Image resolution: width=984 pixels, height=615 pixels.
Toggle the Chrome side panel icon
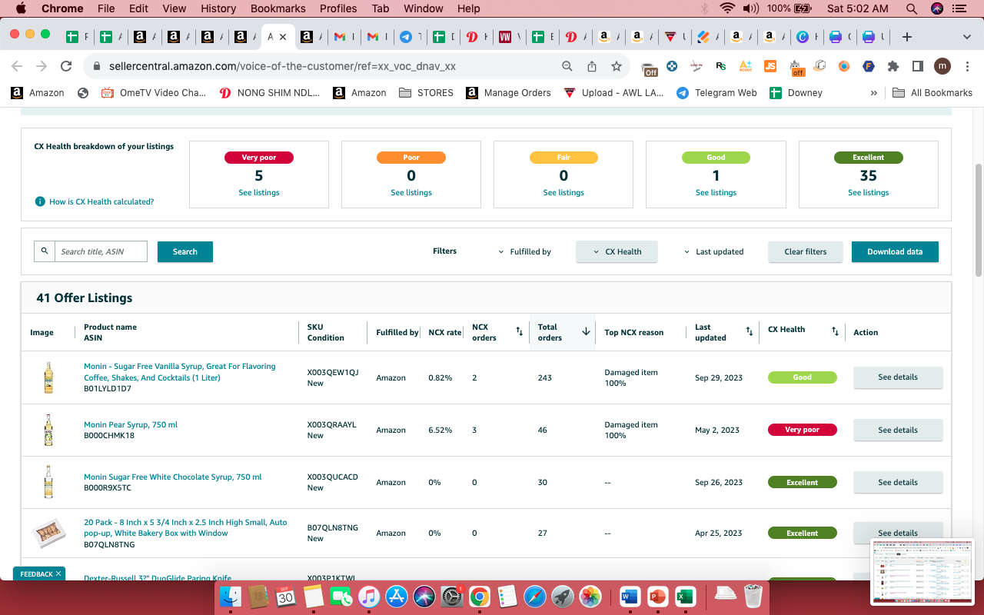pos(918,66)
